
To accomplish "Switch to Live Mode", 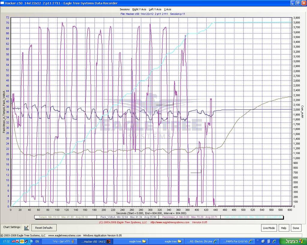I will point(269,228).
